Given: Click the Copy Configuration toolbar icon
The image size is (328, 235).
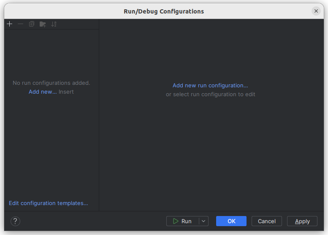Looking at the screenshot, I should point(31,24).
